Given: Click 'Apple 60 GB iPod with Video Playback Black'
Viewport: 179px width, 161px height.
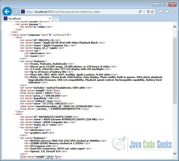Looking at the screenshot, I should click(70, 43).
